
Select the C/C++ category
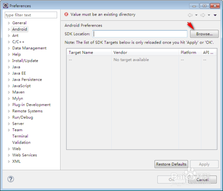[18, 42]
